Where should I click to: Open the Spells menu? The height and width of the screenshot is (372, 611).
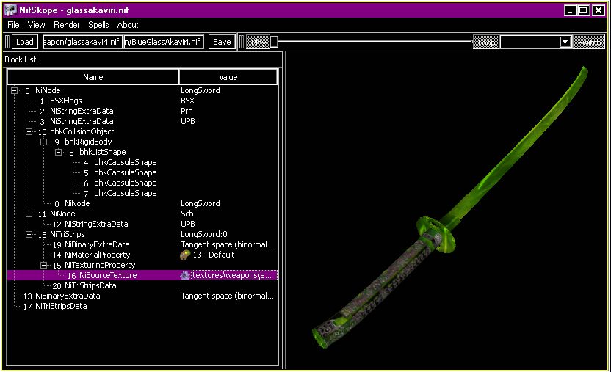click(x=98, y=25)
